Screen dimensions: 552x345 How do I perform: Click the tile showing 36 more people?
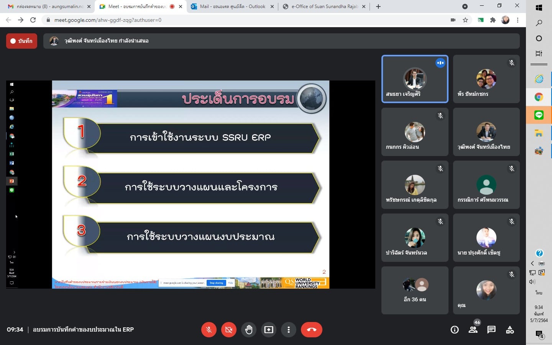(x=415, y=290)
